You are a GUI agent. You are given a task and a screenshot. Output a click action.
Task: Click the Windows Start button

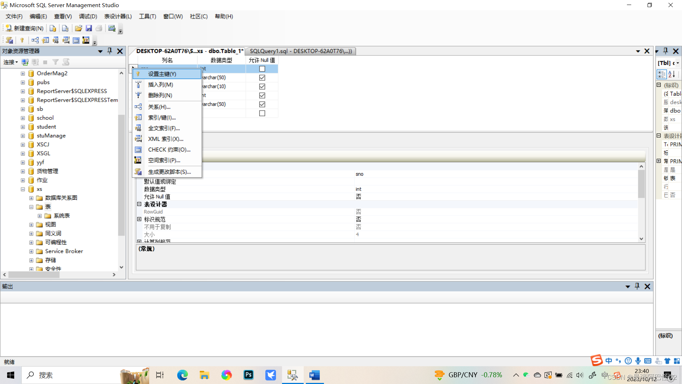11,375
